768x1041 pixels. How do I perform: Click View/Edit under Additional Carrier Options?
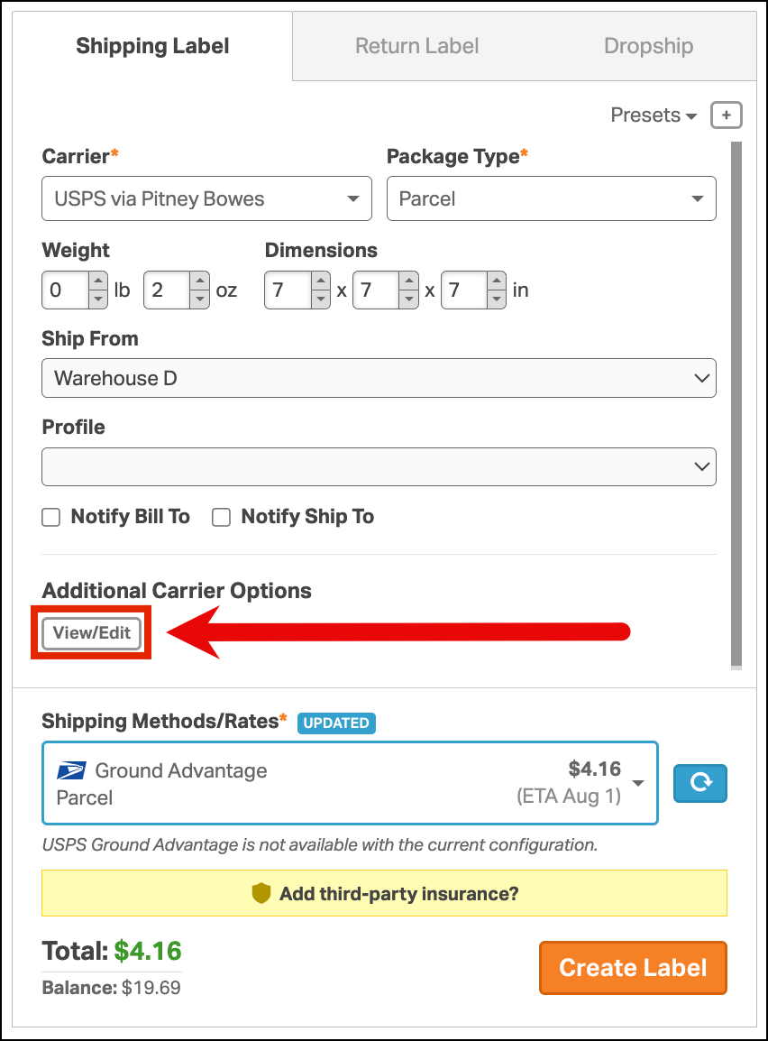(x=92, y=632)
